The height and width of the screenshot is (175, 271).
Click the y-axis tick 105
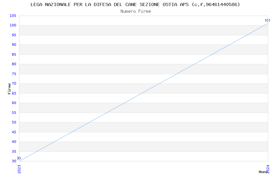tap(13, 16)
